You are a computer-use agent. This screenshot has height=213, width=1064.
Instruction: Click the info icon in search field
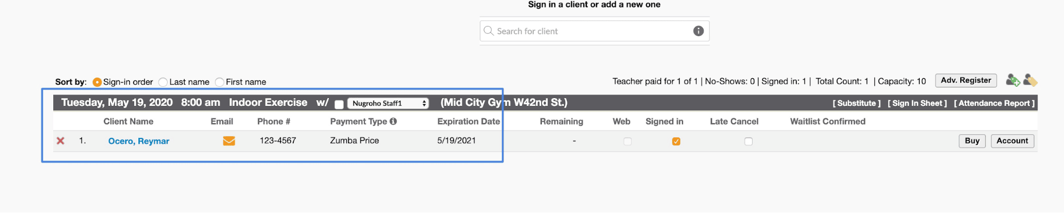[x=698, y=31]
